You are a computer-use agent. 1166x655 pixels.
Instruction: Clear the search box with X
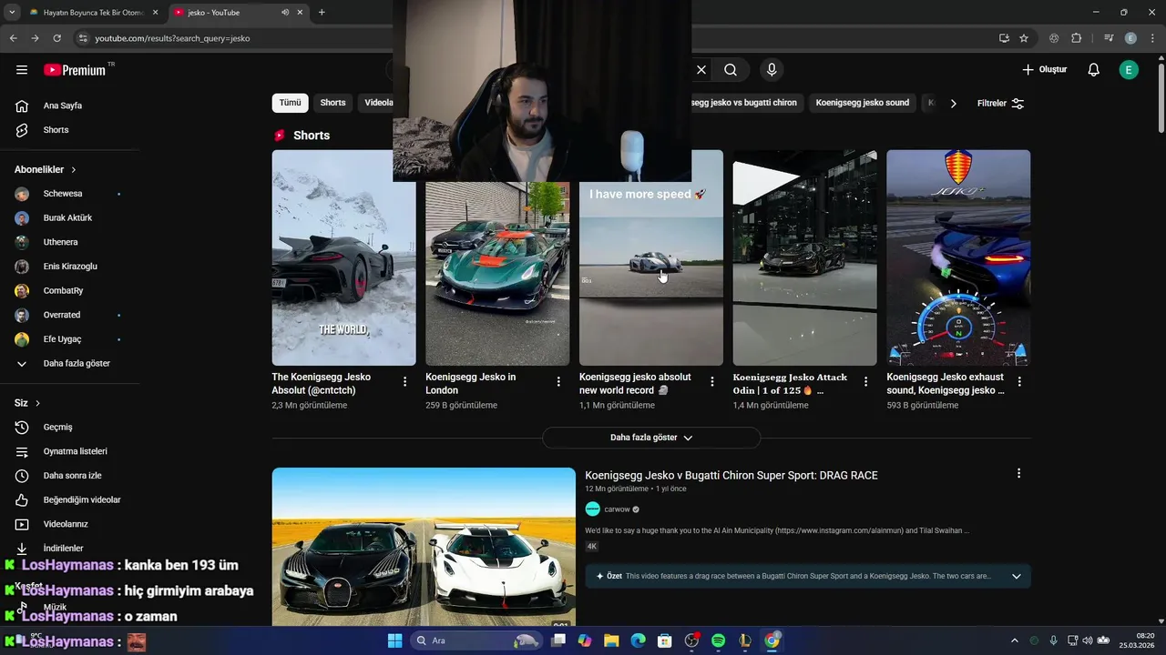click(701, 70)
